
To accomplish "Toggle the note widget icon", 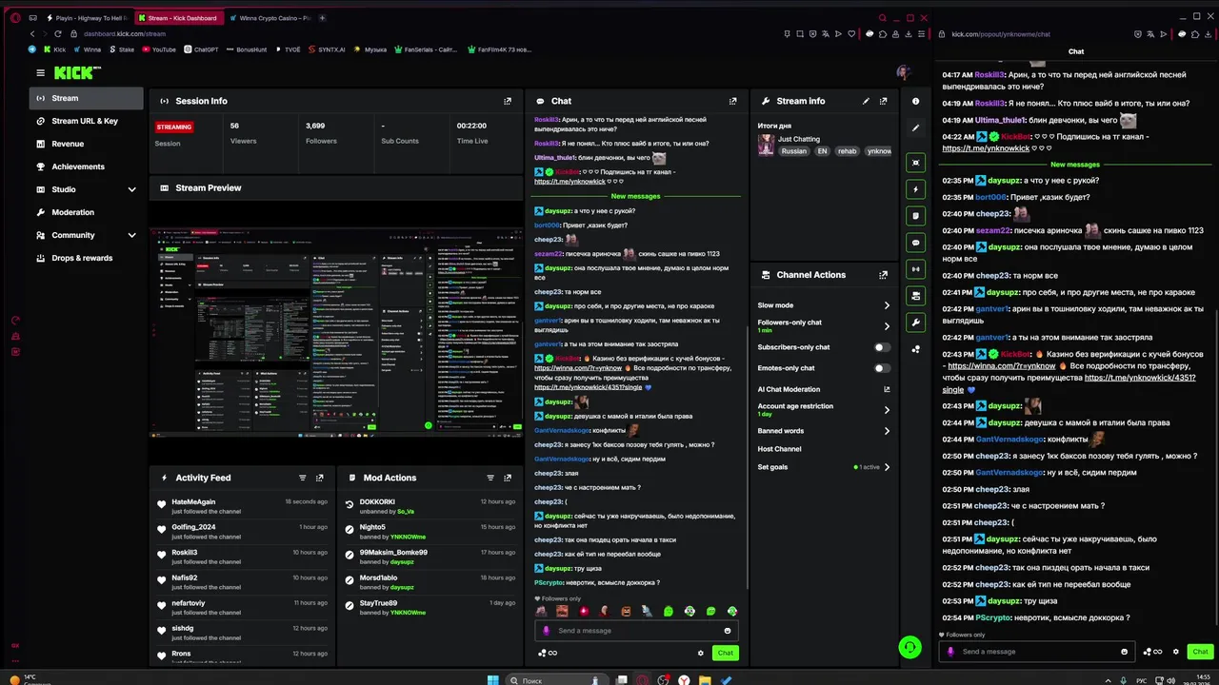I will tap(916, 216).
